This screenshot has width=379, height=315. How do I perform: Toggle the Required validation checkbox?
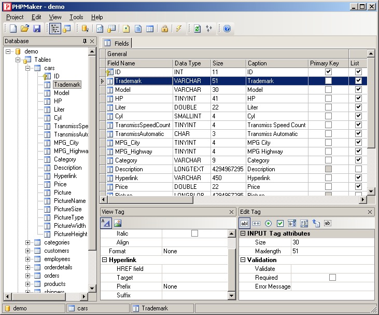[x=332, y=278]
